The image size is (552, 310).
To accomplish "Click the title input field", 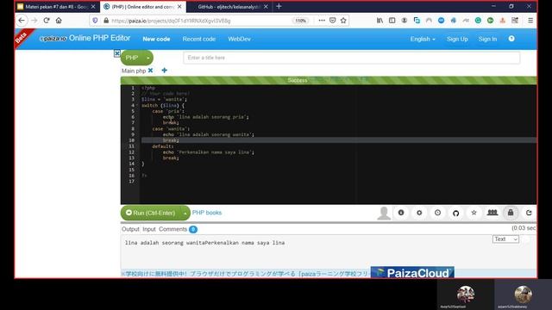I will pos(351,58).
